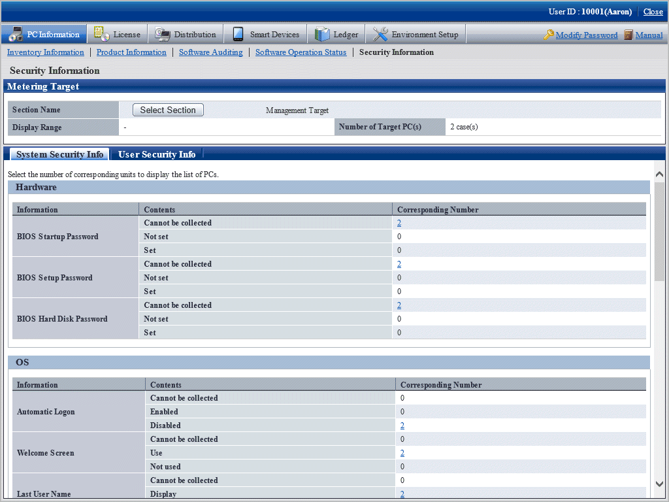Switch to User Security Info tab
The height and width of the screenshot is (502, 669).
pos(157,154)
